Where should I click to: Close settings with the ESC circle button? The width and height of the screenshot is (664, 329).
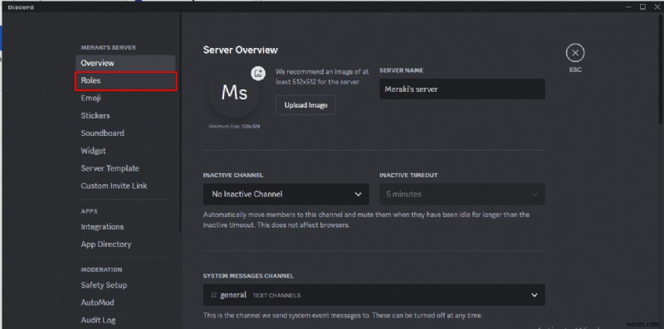pos(574,53)
